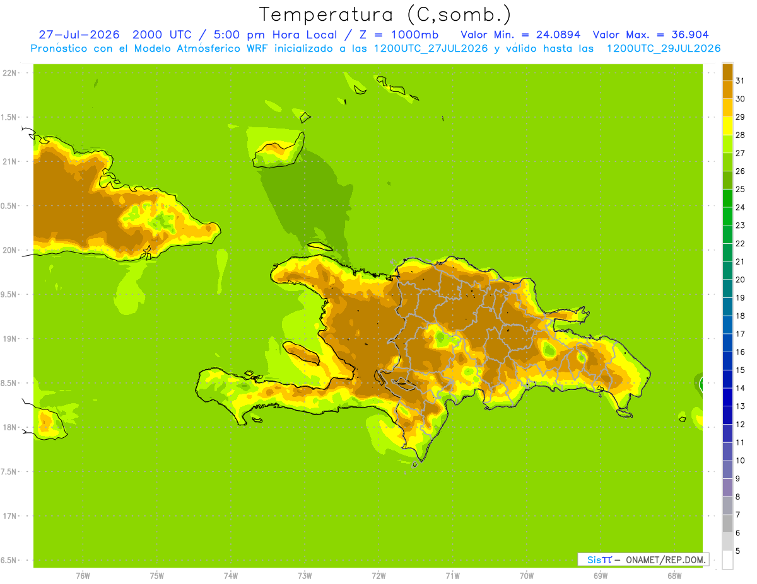Click longitude axis label "70W"
The image size is (757, 584).
[526, 576]
